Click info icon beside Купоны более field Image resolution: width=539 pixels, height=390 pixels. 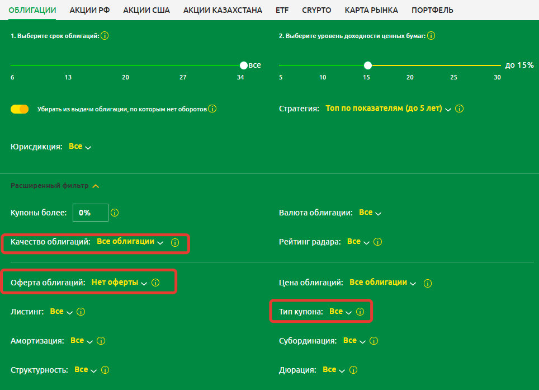click(115, 213)
